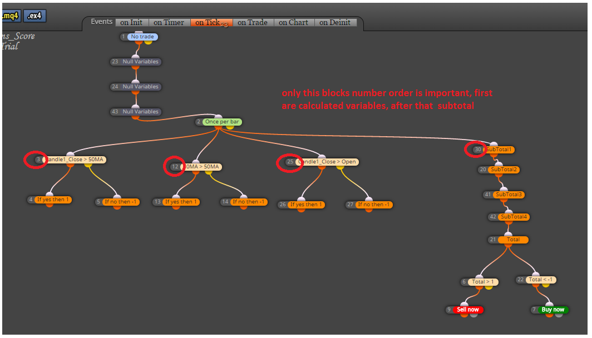
Task: Switch to the on Timer tab
Action: 169,22
